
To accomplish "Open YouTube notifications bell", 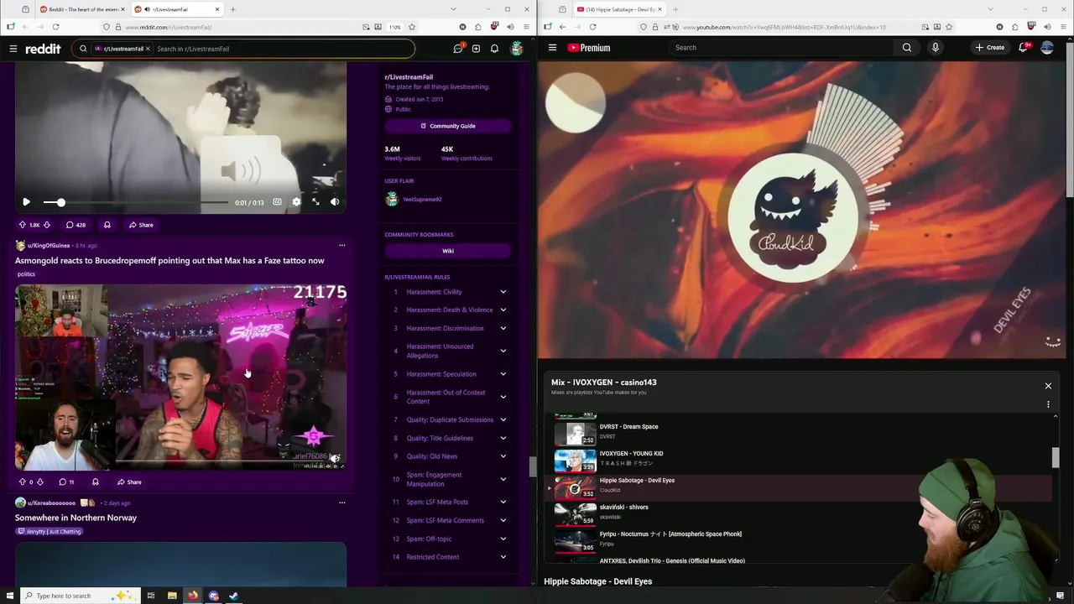I will pos(1023,48).
